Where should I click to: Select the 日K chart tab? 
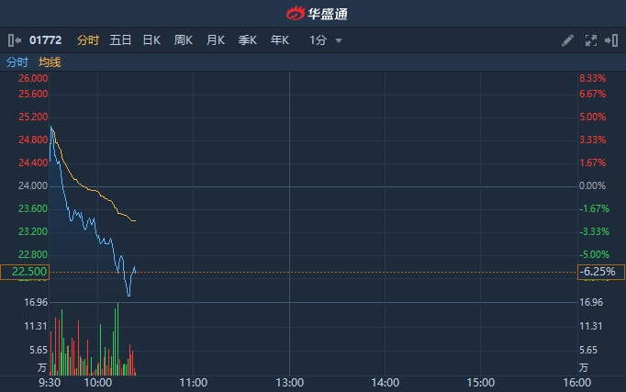pos(151,40)
